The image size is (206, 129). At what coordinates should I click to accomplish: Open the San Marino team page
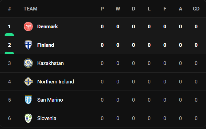[x=50, y=100]
